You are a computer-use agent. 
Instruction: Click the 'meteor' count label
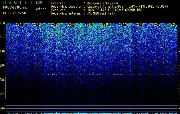(x=41, y=9)
